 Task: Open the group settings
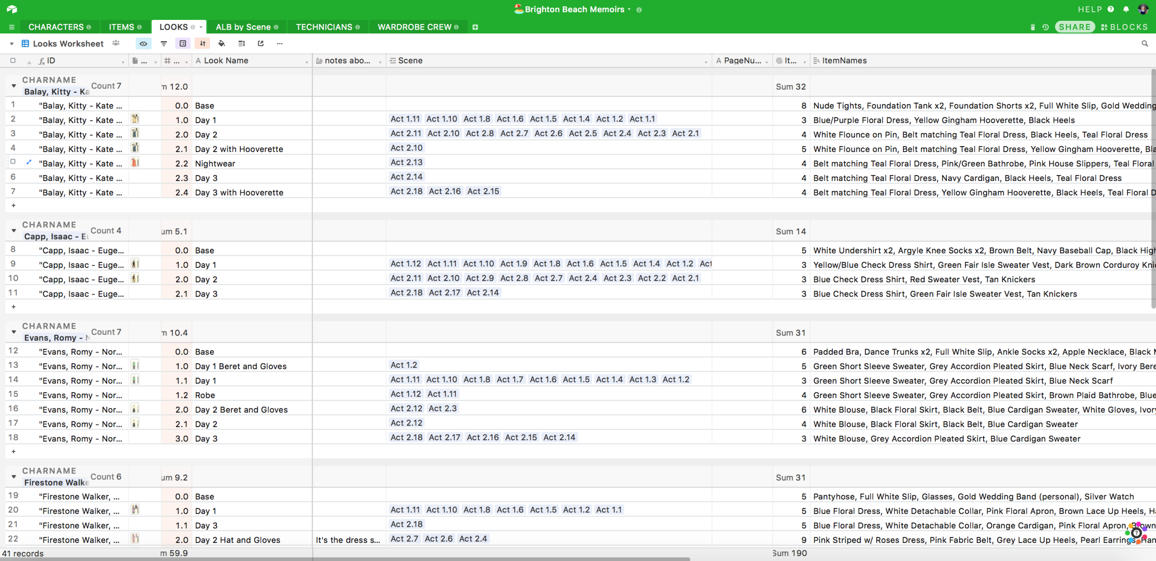[183, 43]
